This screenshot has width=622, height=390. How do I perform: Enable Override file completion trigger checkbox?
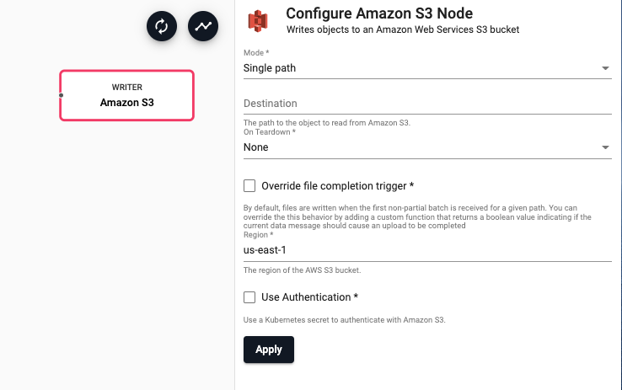tap(249, 185)
